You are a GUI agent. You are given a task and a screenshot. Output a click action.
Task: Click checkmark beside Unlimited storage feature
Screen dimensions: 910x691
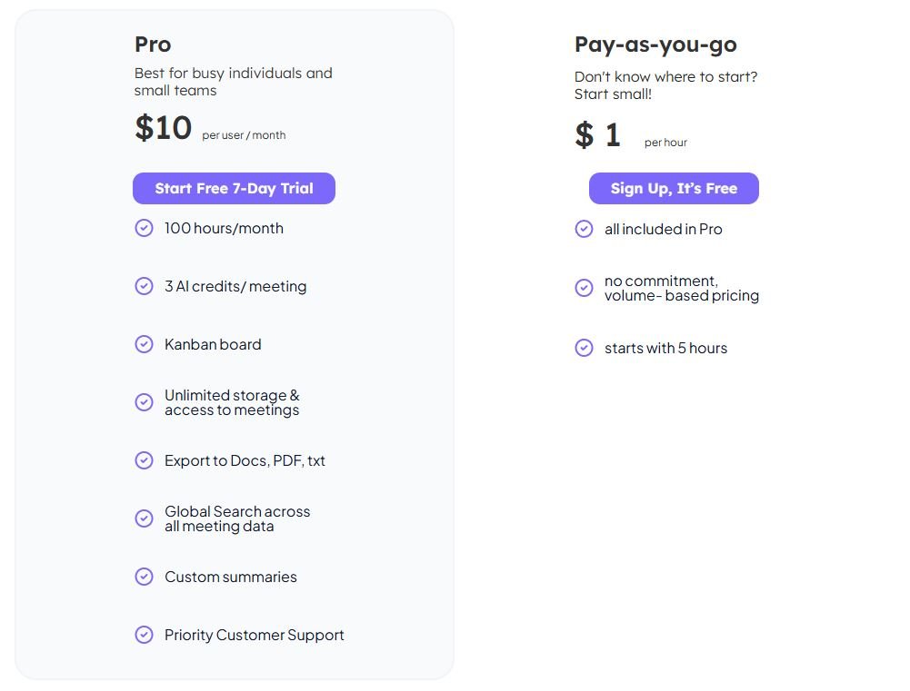pos(144,402)
